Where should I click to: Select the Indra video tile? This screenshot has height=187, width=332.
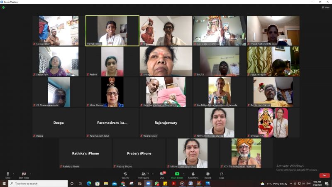166,62
